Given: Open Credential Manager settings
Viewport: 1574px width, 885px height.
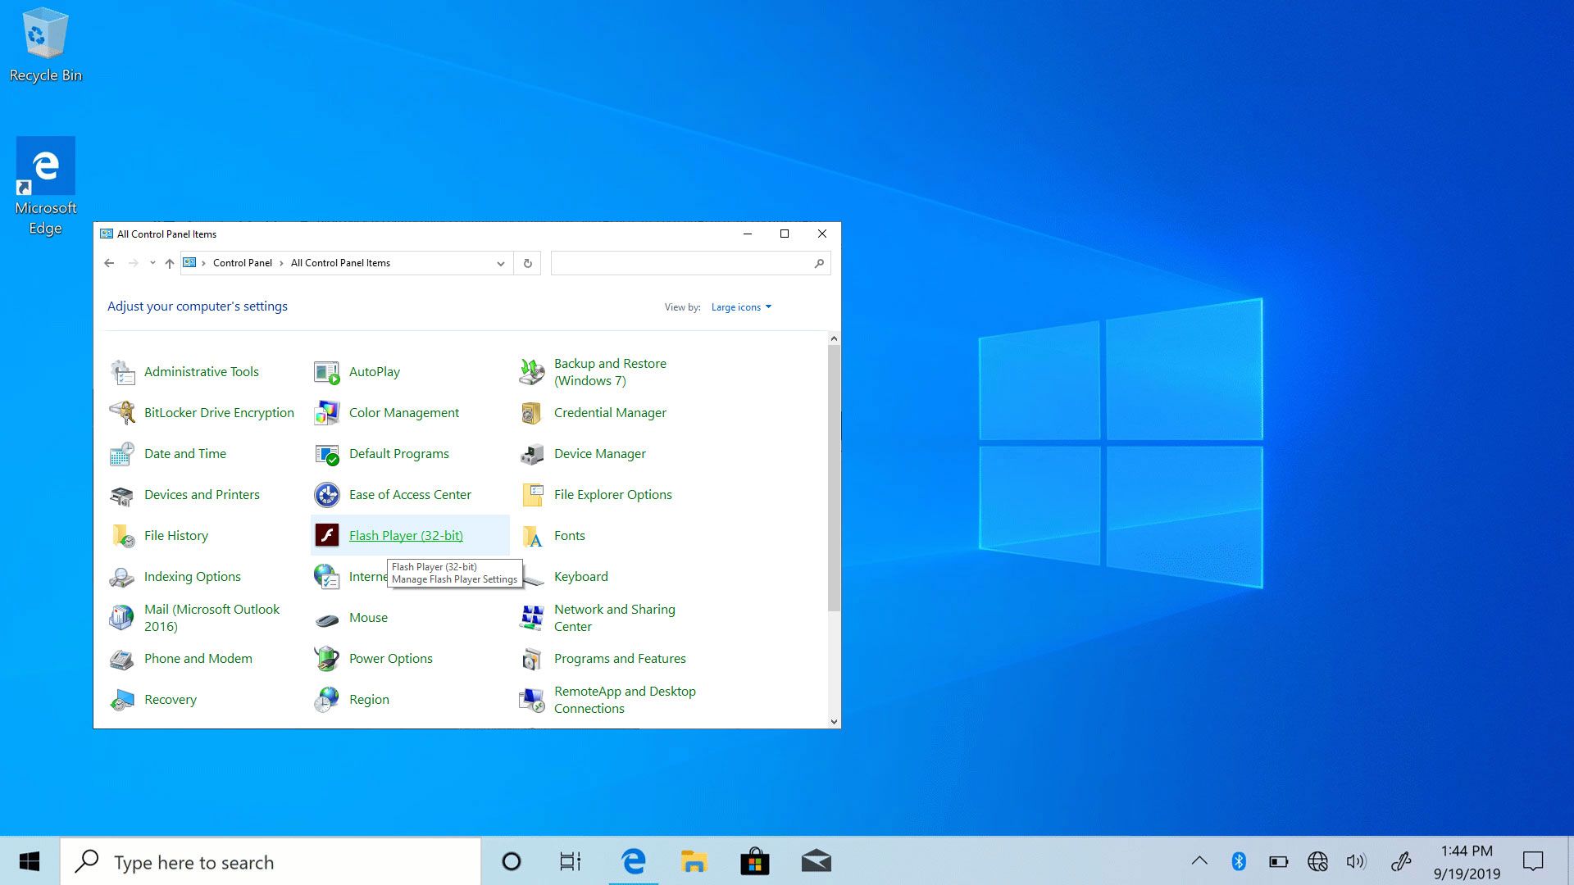Looking at the screenshot, I should tap(610, 411).
